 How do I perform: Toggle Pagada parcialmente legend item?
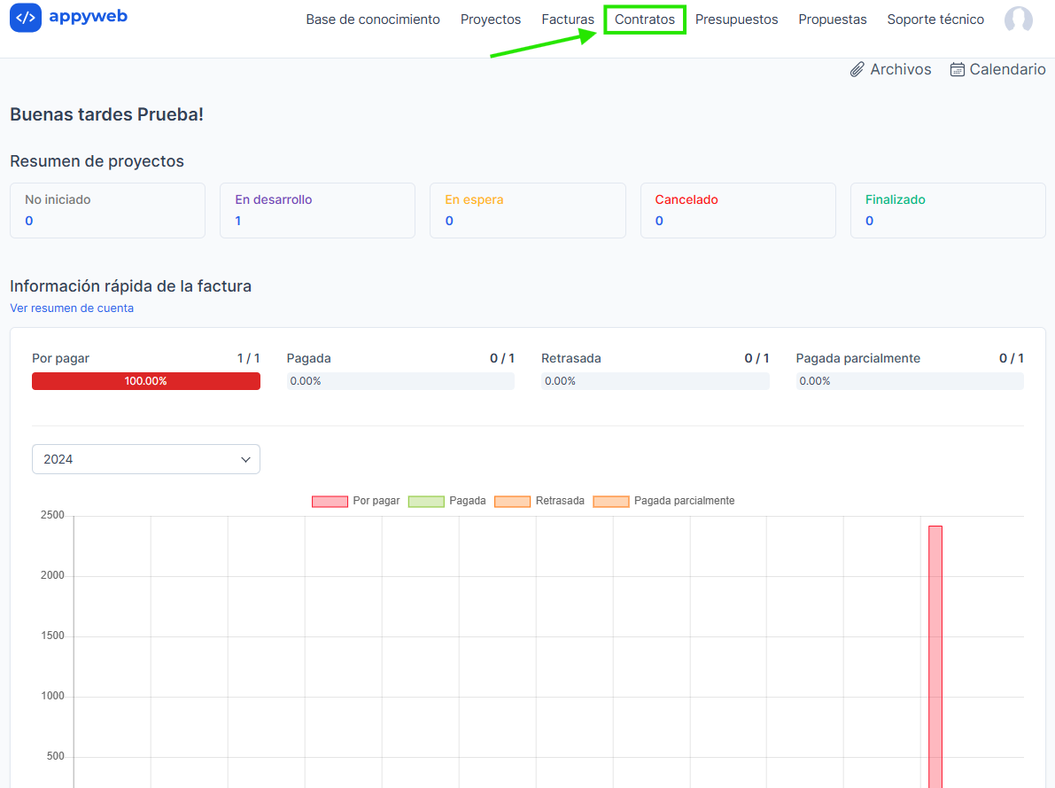pyautogui.click(x=663, y=501)
